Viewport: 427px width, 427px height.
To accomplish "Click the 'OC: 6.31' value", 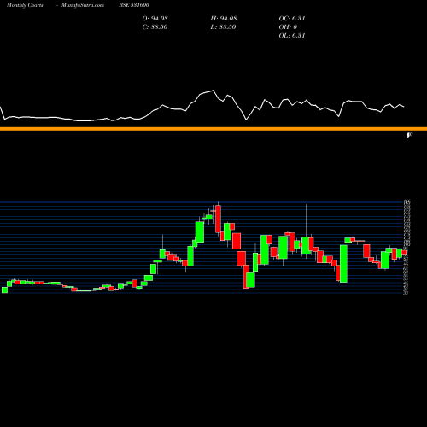I will [x=292, y=19].
